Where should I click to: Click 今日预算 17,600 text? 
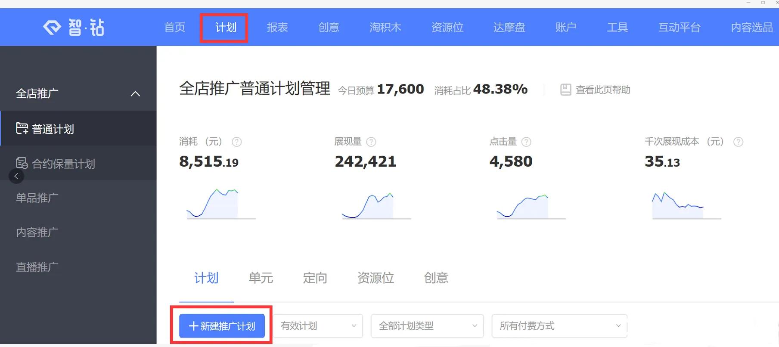point(381,89)
